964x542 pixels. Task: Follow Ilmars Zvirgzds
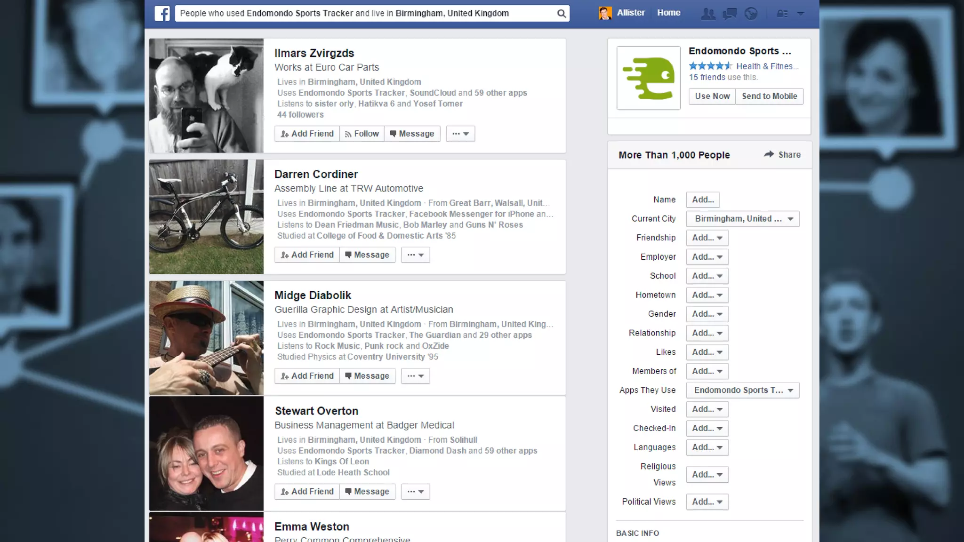(361, 134)
